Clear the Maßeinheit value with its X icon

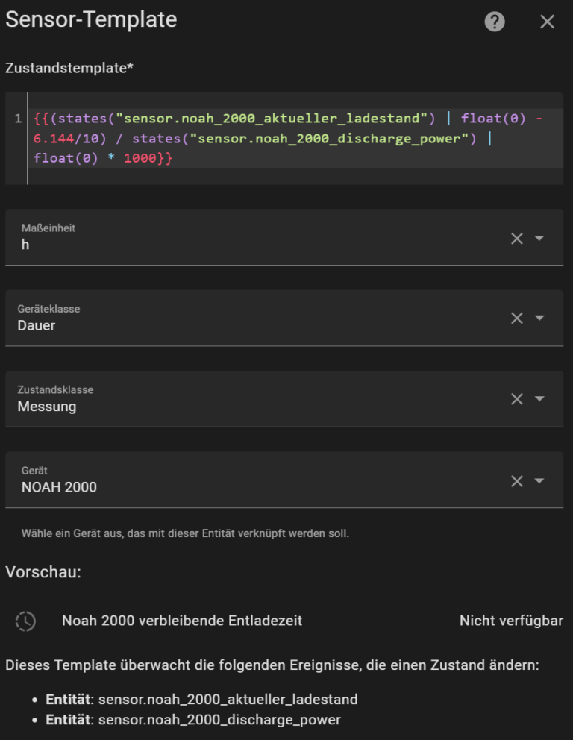click(516, 237)
